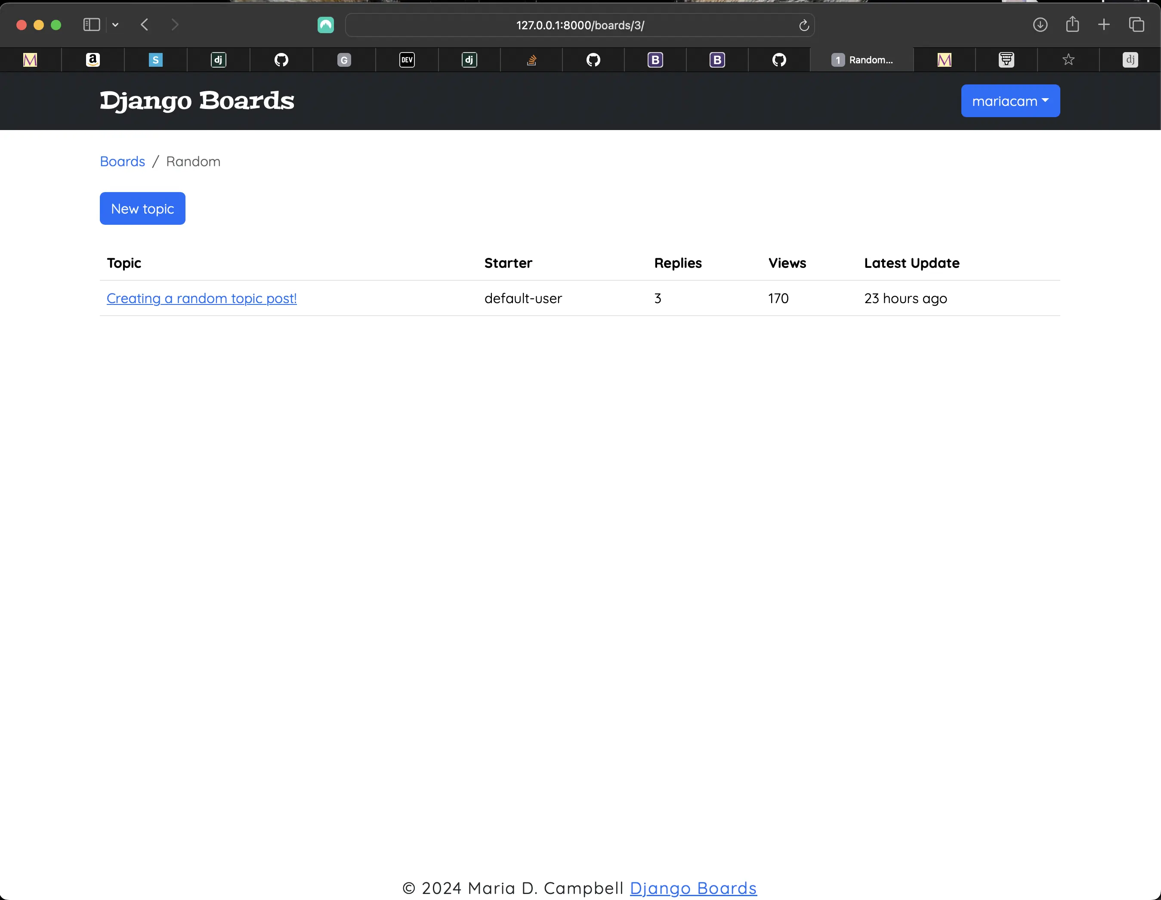The image size is (1161, 900).
Task: Open the star favorites tab
Action: coord(1068,59)
